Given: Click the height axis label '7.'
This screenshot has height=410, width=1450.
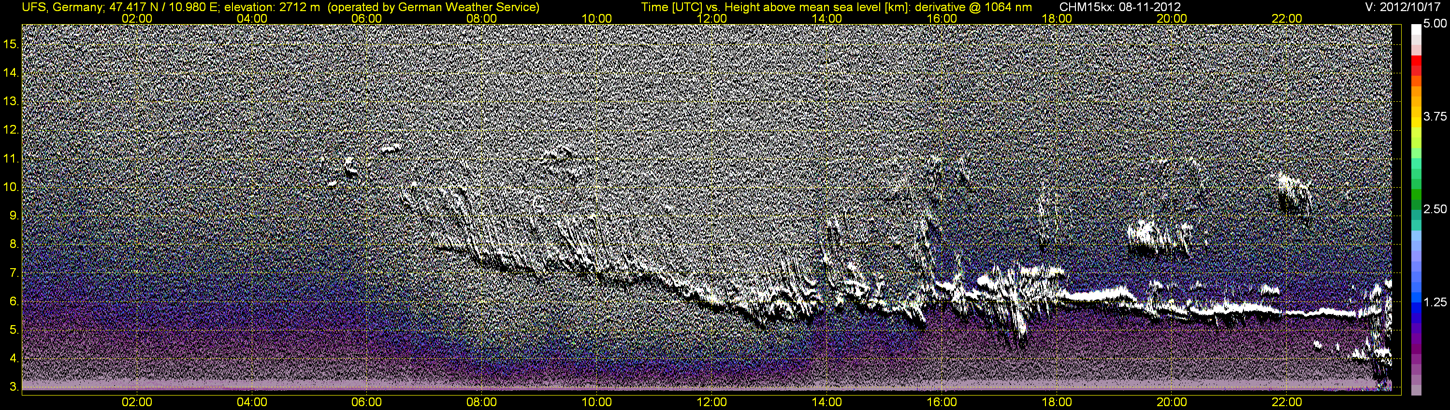Looking at the screenshot, I should point(14,273).
